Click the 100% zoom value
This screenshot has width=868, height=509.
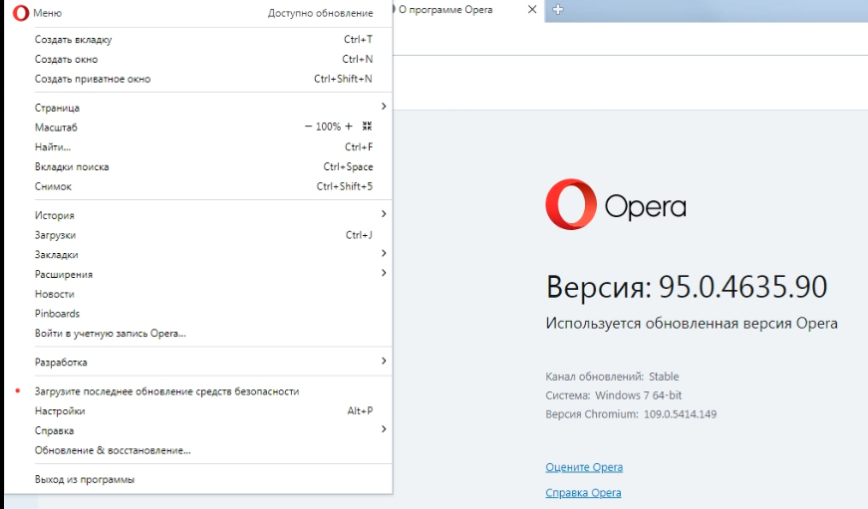(x=328, y=127)
